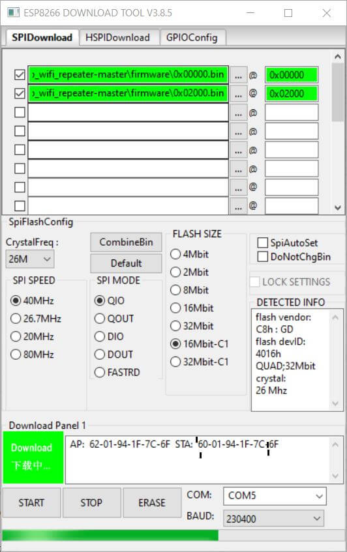347x552 pixels.
Task: Uncheck the 0x00000.bin firmware row checkbox
Action: pos(20,75)
